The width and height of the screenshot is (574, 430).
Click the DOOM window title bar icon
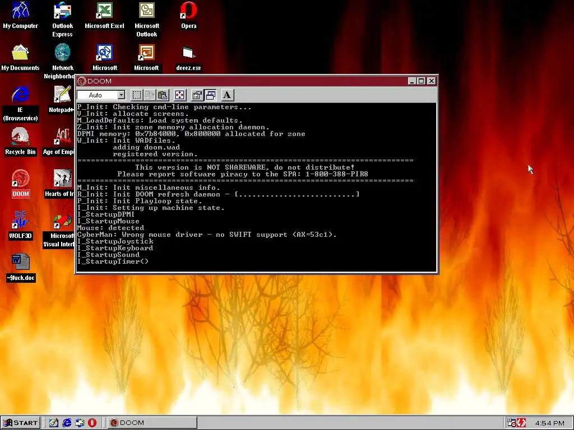[x=82, y=81]
